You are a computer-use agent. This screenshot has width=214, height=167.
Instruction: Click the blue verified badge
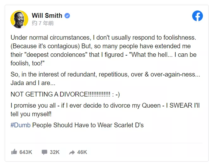tap(67, 16)
